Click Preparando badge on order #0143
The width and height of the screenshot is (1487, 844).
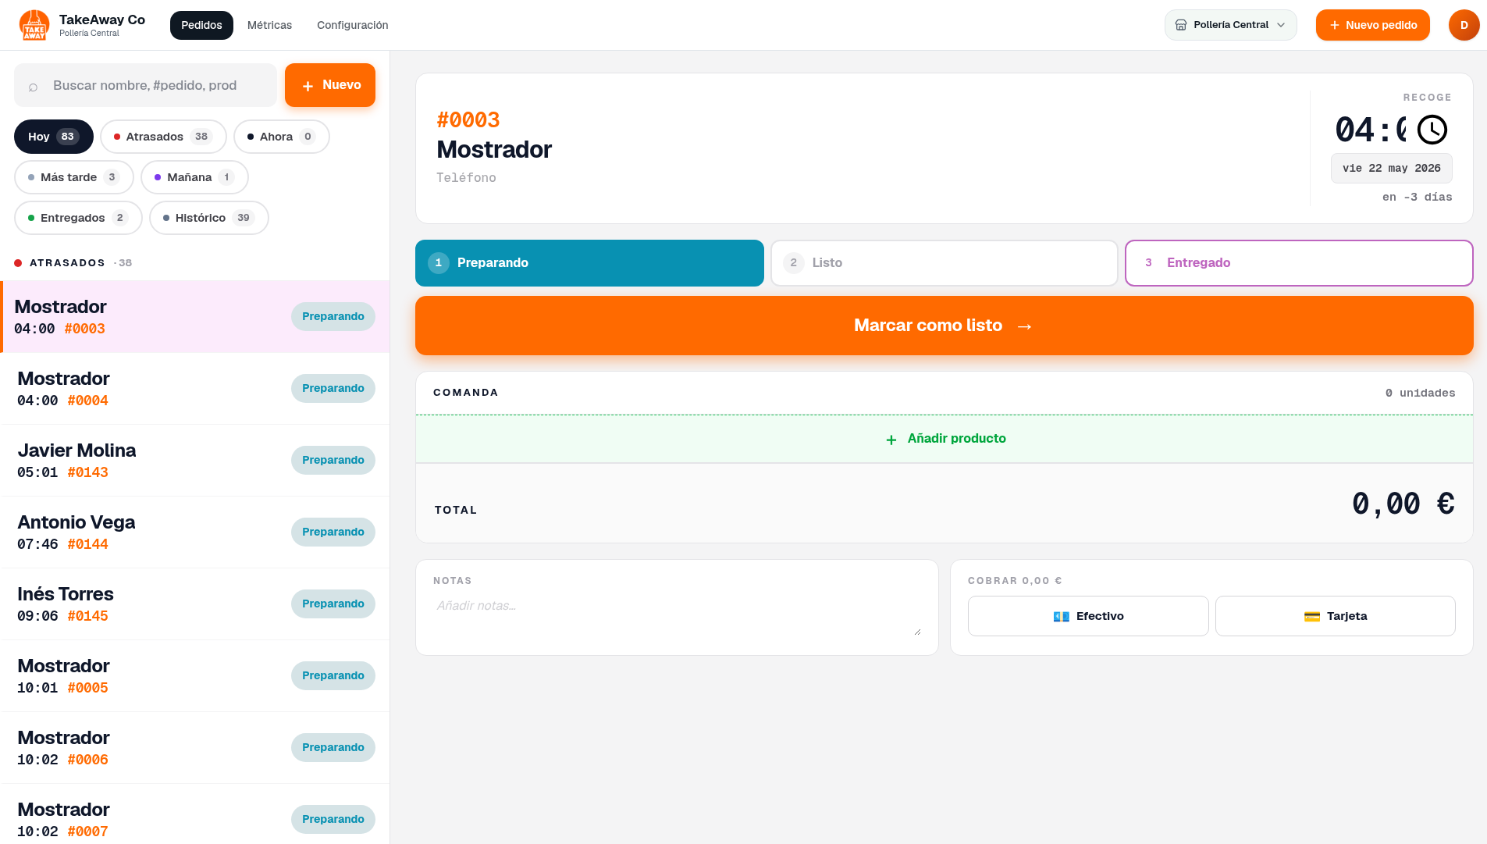[333, 460]
